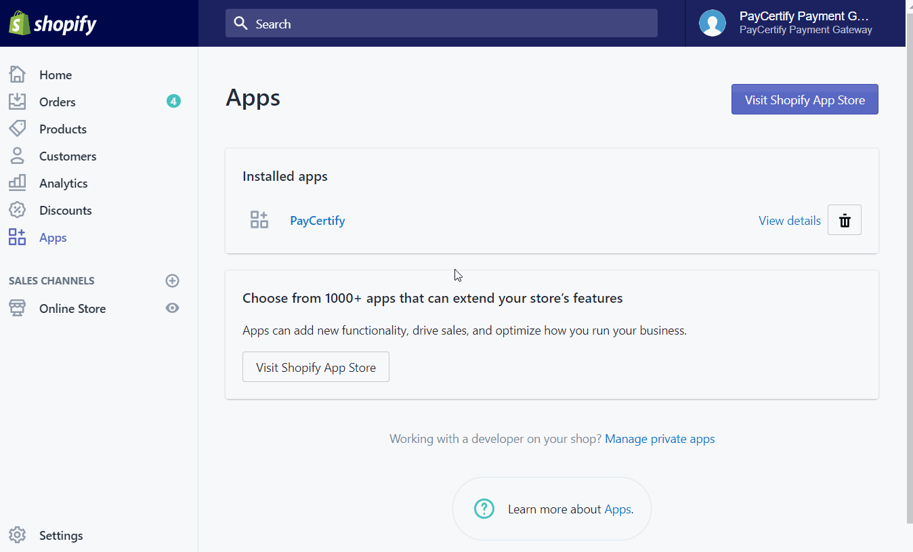
Task: Open PayCertify Payment Gateway account name
Action: (x=805, y=23)
